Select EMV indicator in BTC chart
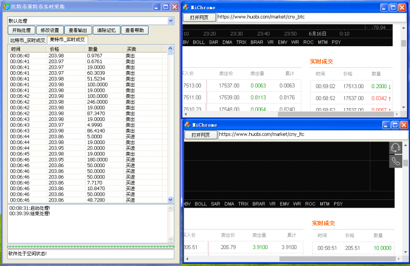The height and width of the screenshot is (266, 410). click(282, 42)
